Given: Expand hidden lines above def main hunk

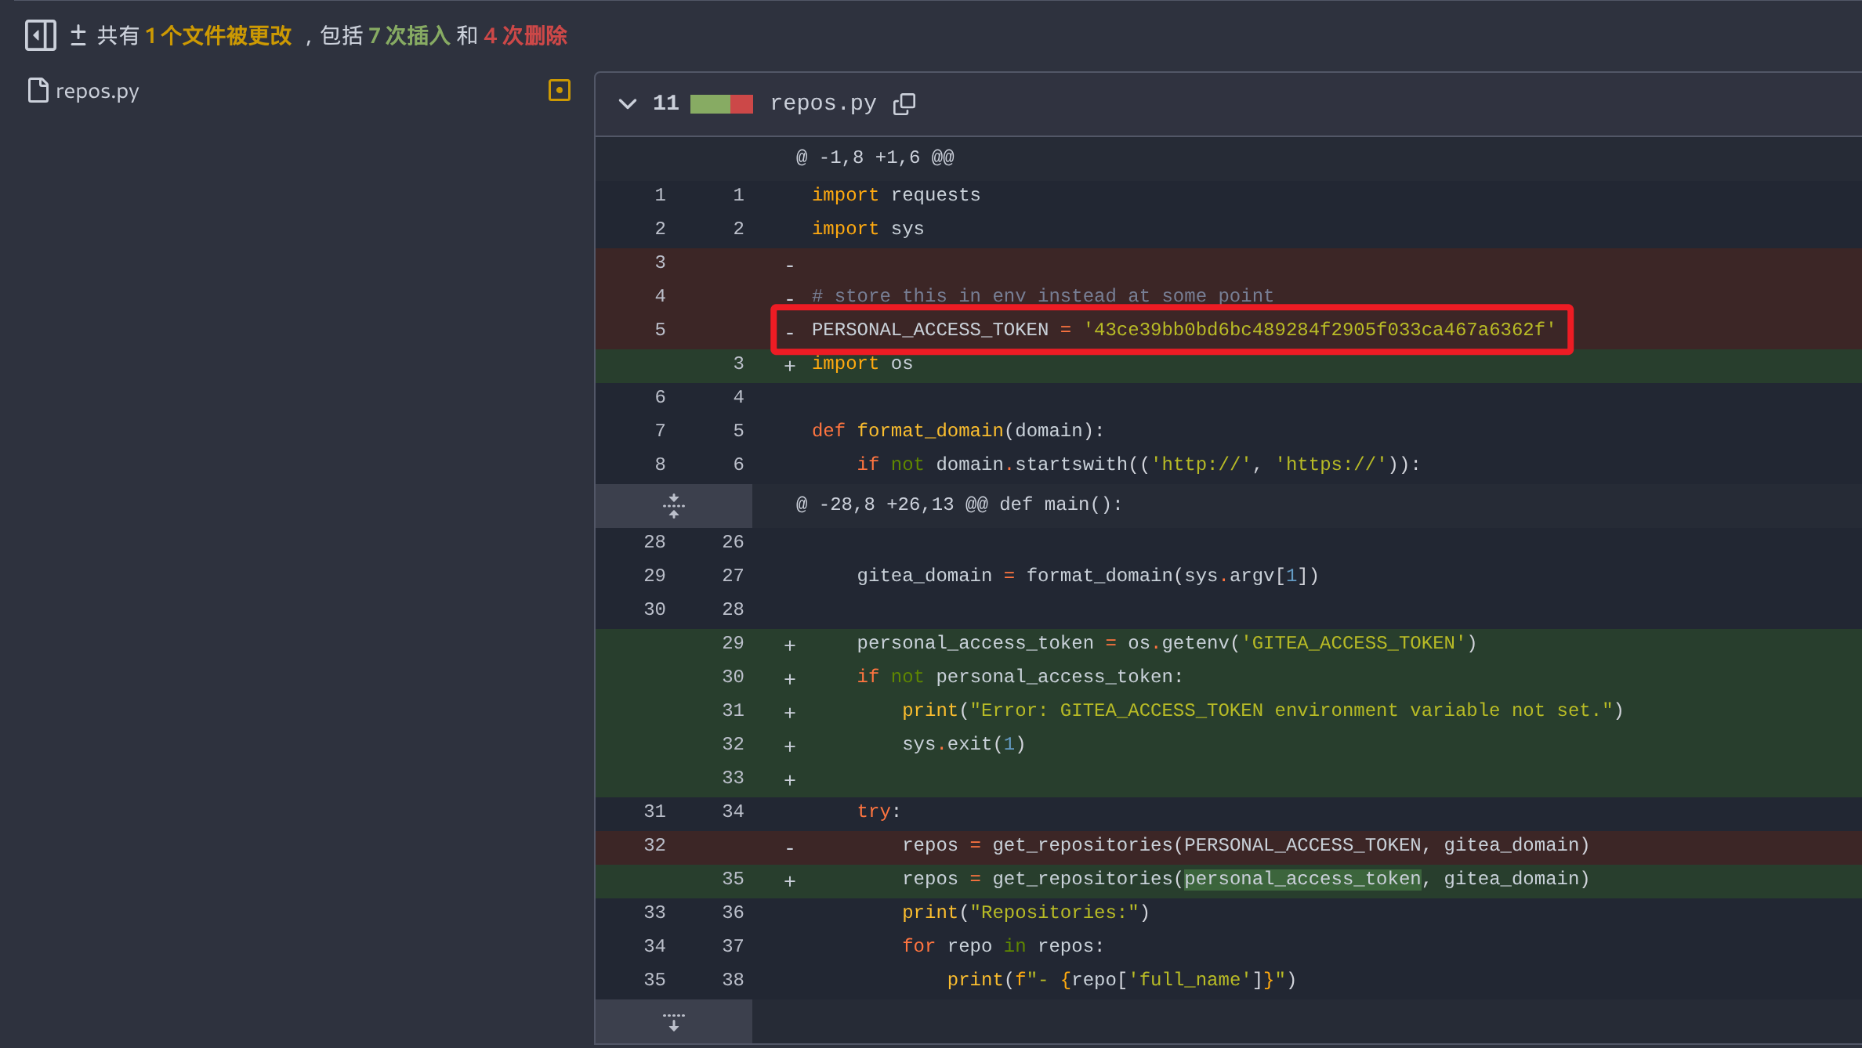Looking at the screenshot, I should [673, 505].
